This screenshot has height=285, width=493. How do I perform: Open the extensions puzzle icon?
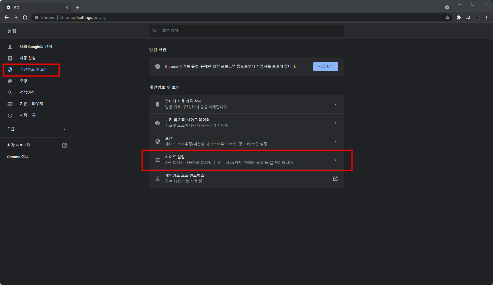point(459,17)
